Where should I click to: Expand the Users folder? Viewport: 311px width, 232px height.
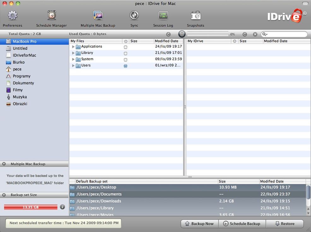pyautogui.click(x=73, y=65)
